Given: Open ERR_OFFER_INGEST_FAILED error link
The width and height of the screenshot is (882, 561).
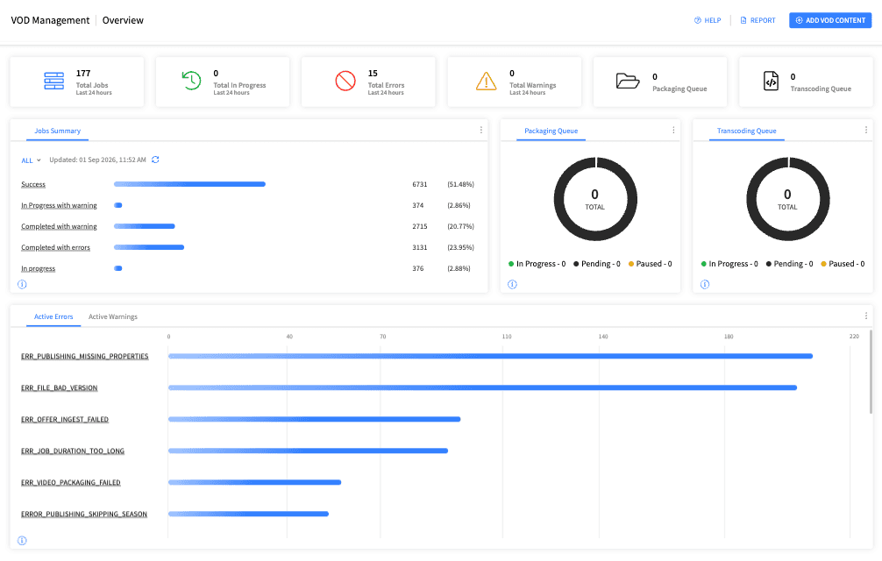Looking at the screenshot, I should coord(65,419).
